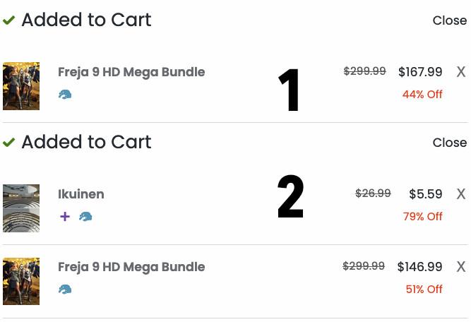Click green checkmark of the lower Added to Cart
471x322 pixels.
[x=9, y=143]
